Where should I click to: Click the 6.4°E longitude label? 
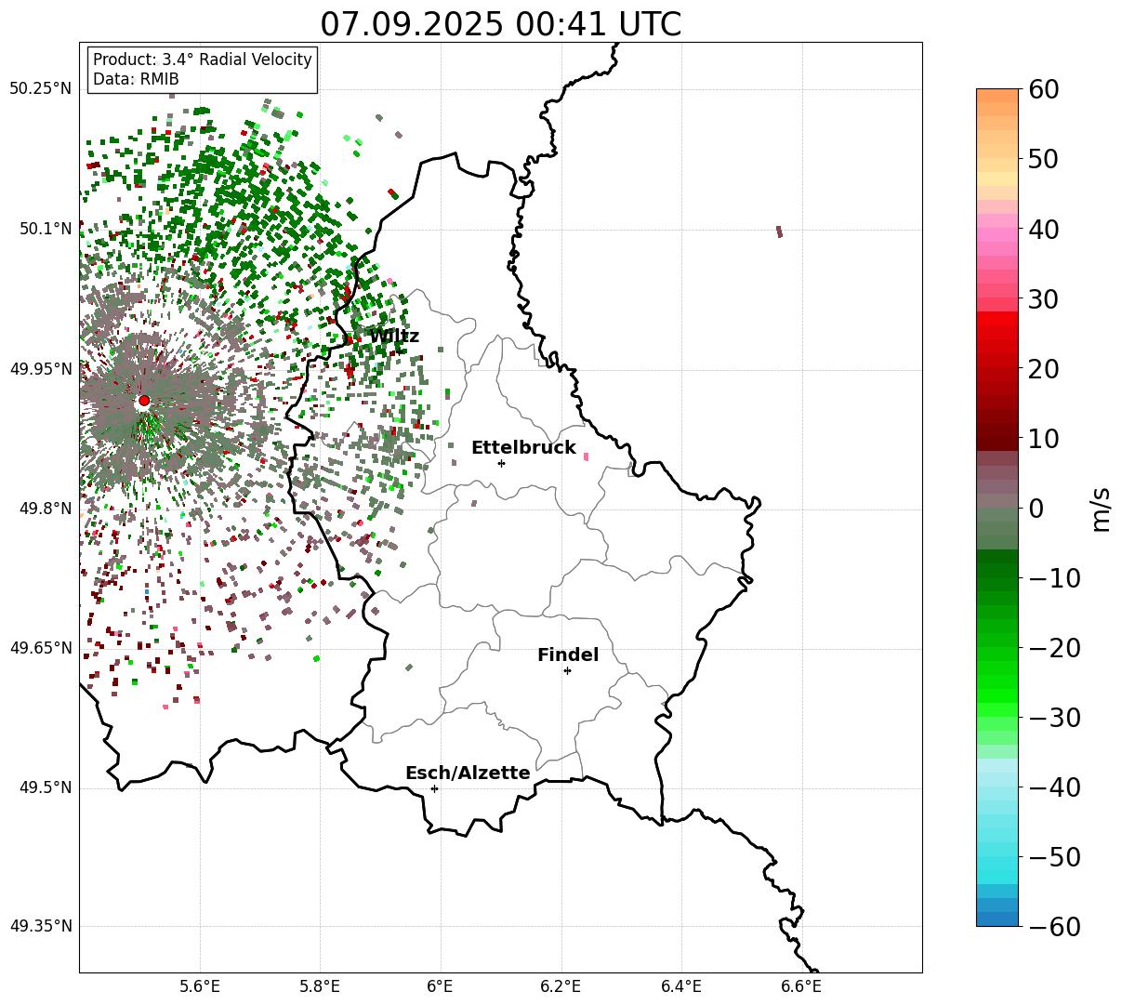pos(681,988)
